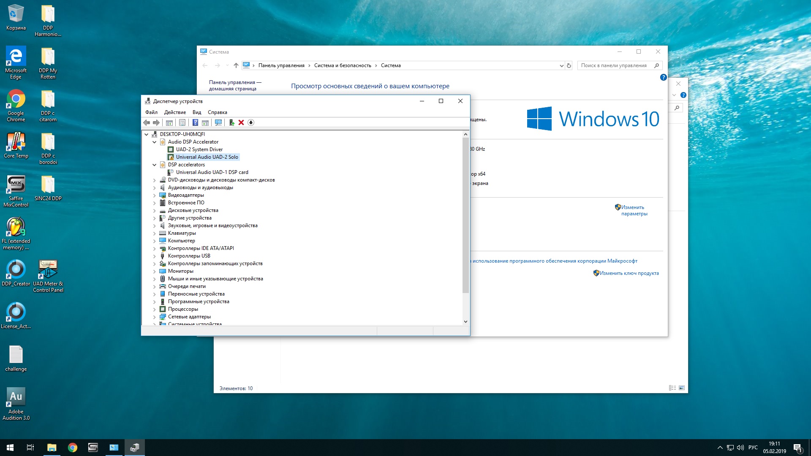This screenshot has width=811, height=456.
Task: Click Google Chrome in the taskbar
Action: coord(73,448)
